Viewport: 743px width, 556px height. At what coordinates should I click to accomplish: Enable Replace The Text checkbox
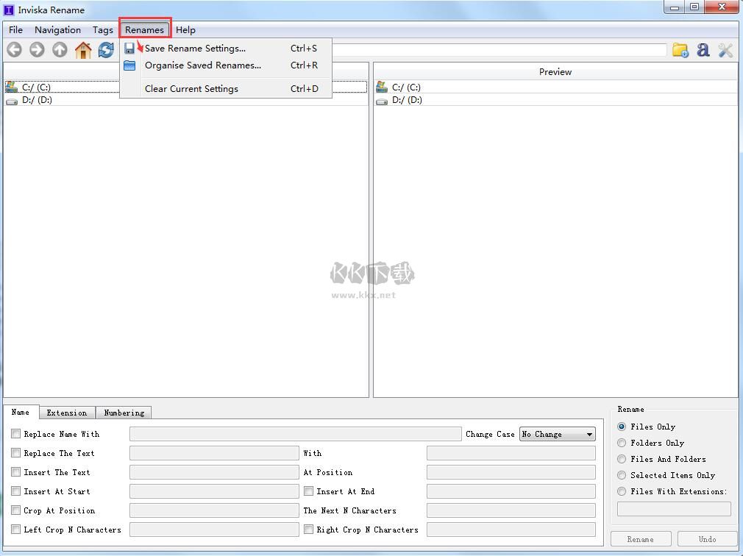15,453
